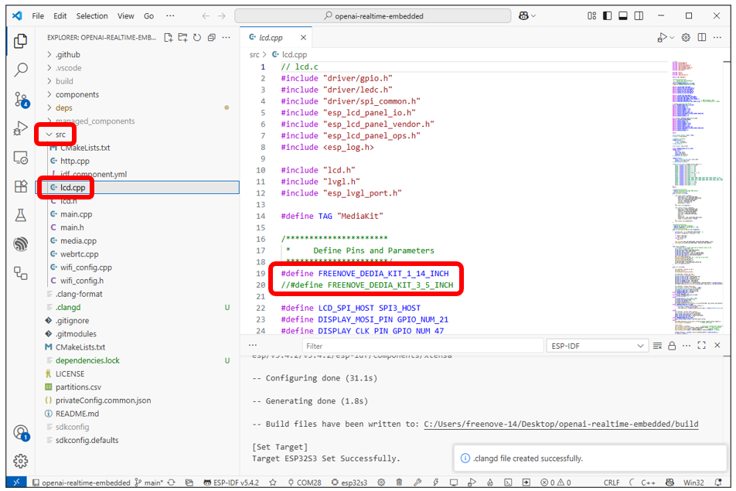The height and width of the screenshot is (491, 736).
Task: Close the lcd.cpp tab
Action: tap(303, 38)
